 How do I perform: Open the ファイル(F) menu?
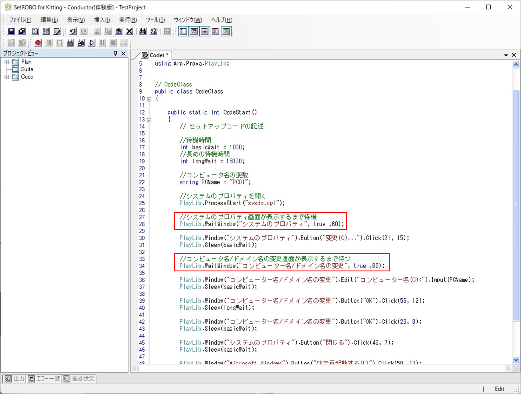(x=20, y=20)
